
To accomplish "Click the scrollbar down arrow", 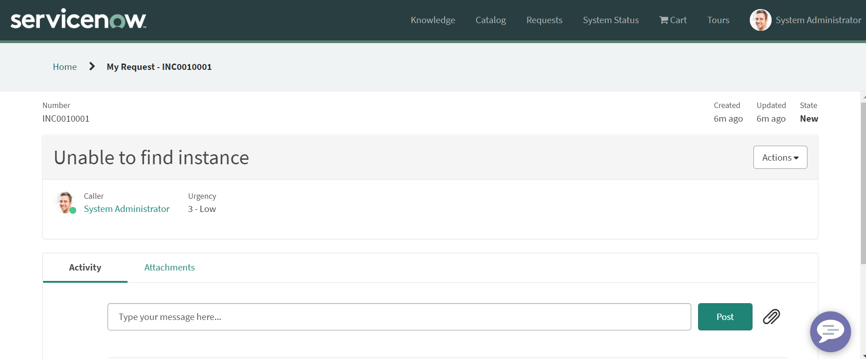I will point(863,356).
